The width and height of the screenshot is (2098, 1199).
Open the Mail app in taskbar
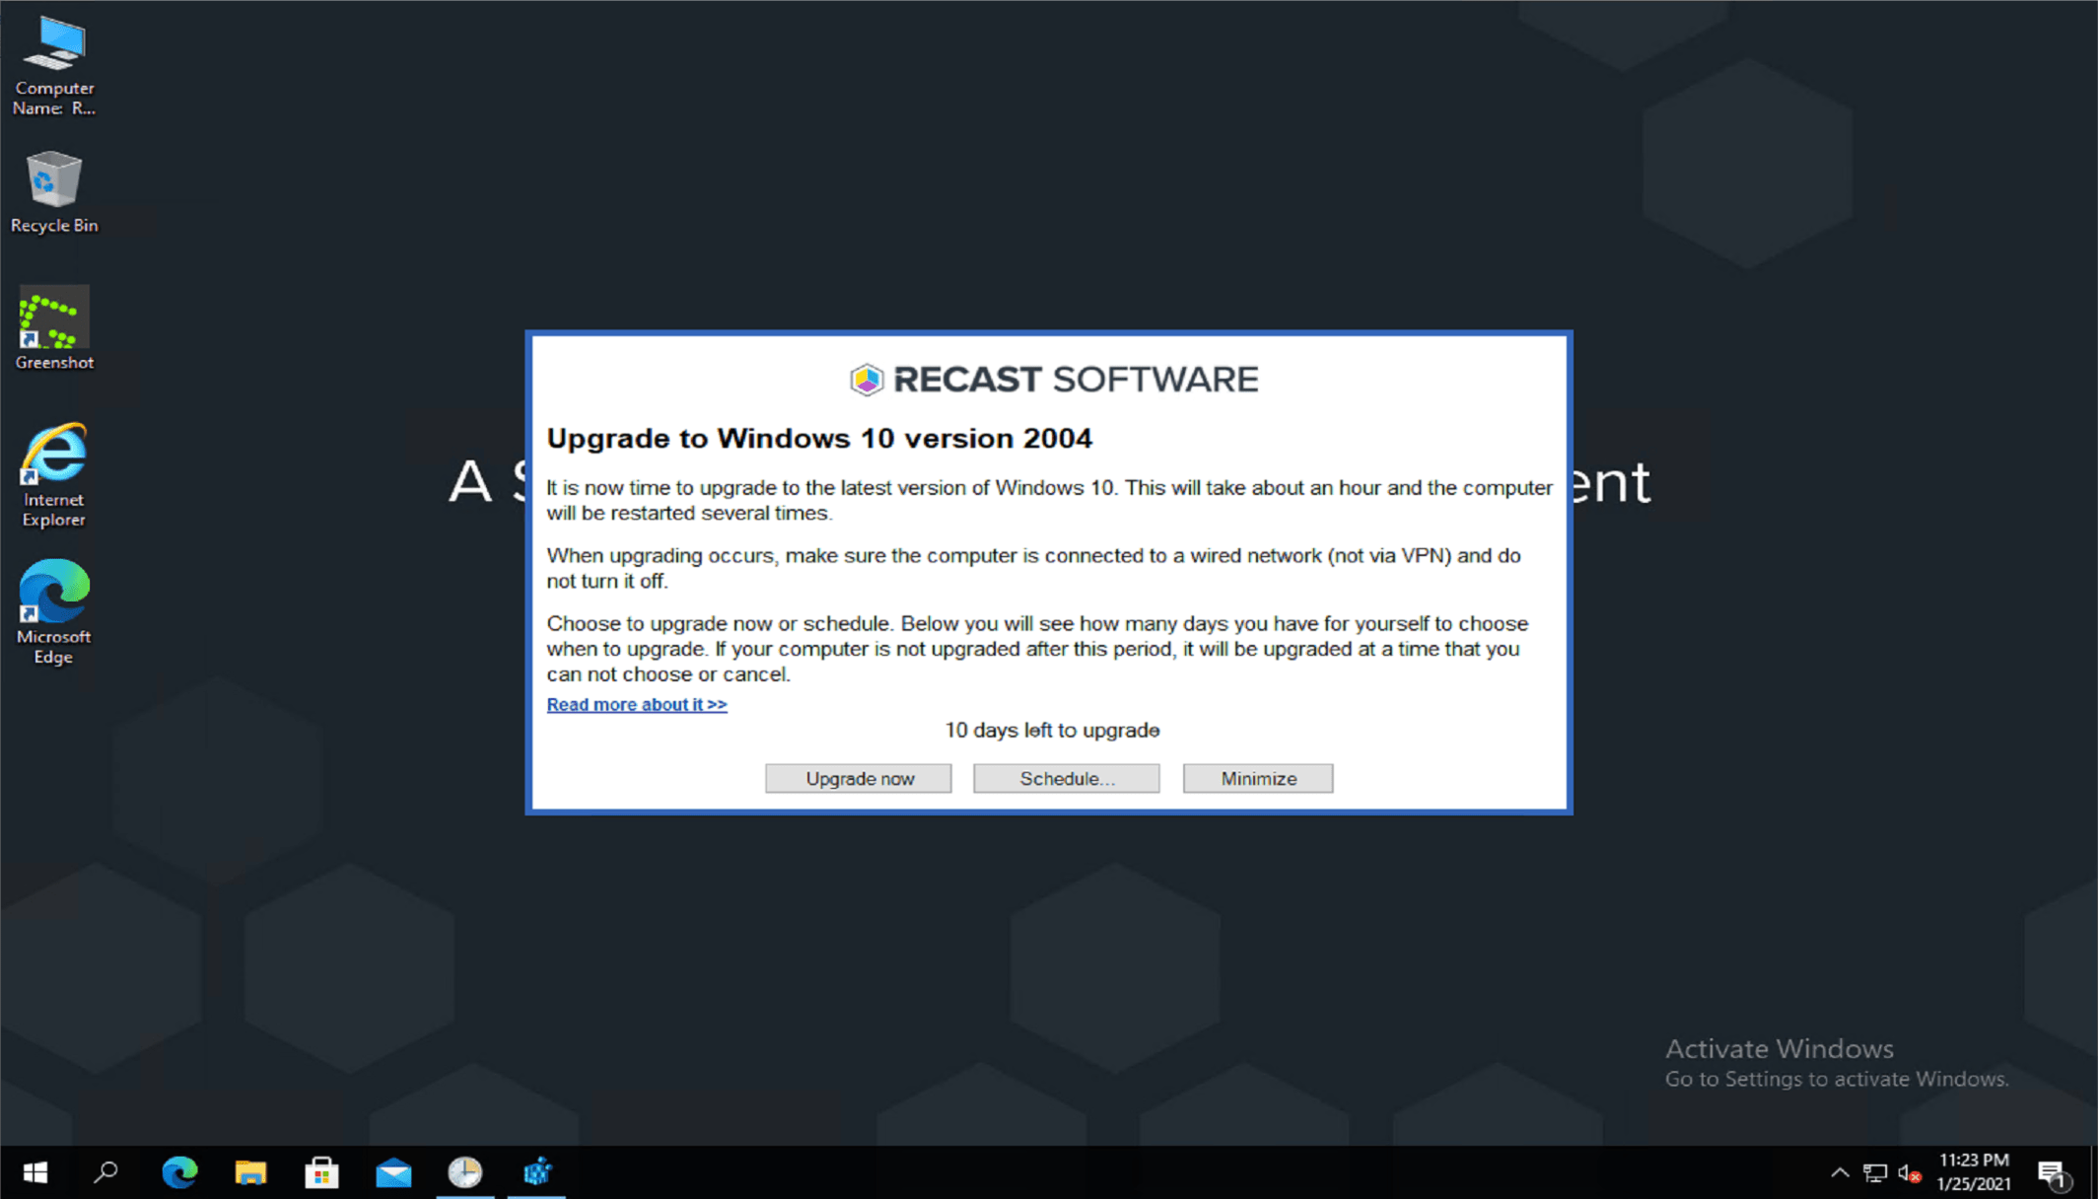click(393, 1172)
